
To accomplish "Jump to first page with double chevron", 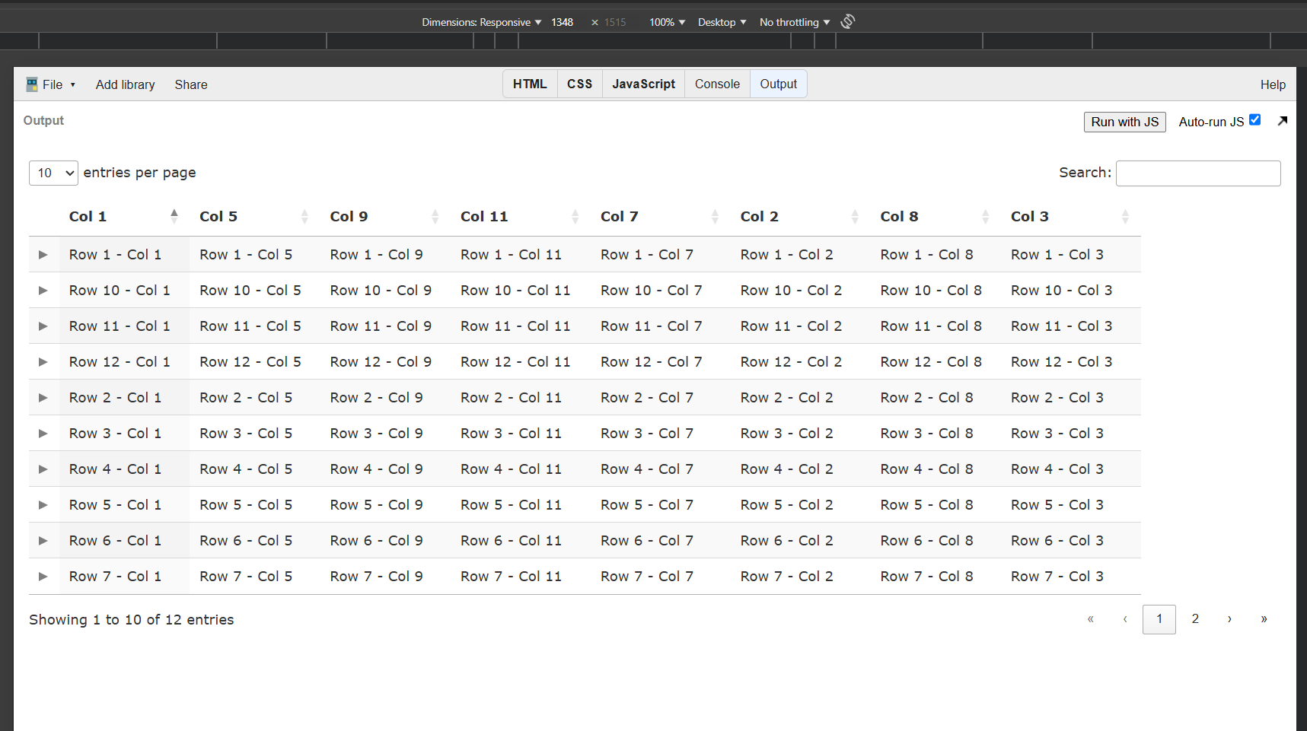I will (x=1090, y=619).
